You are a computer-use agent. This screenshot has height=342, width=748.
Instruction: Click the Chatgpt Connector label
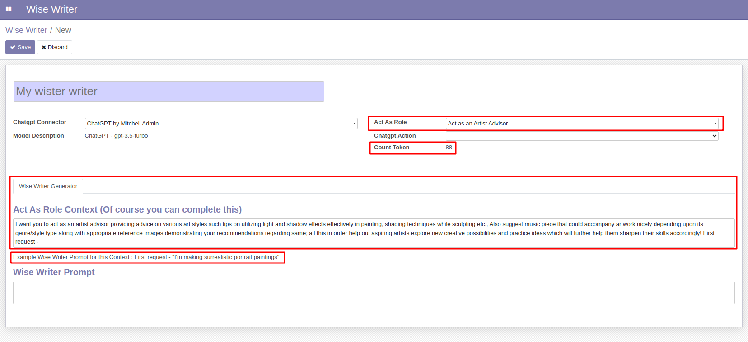tap(40, 122)
